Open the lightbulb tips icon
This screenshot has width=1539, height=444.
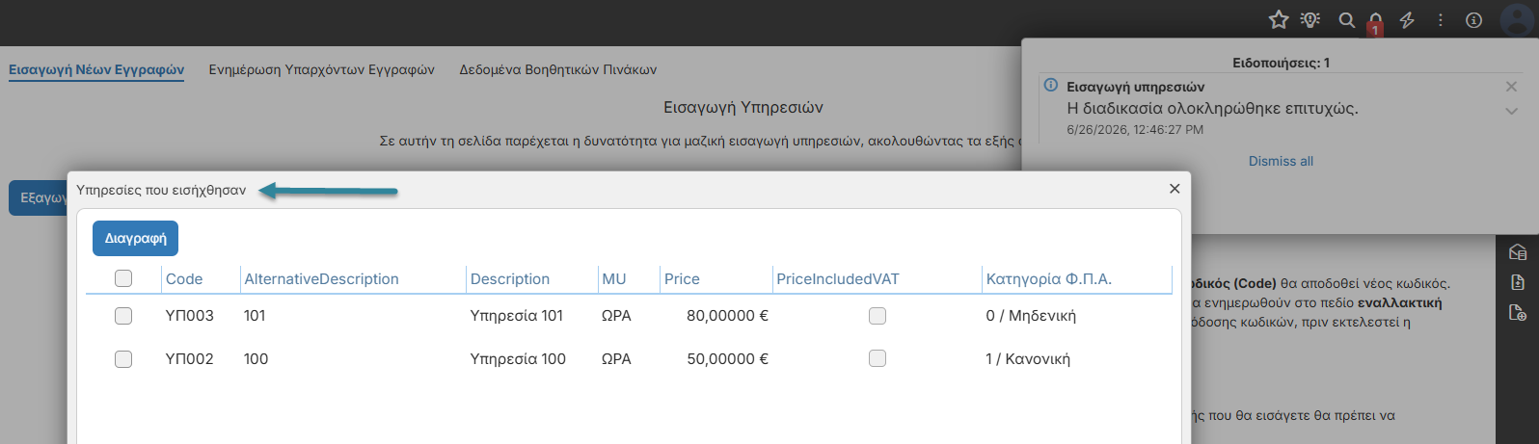pyautogui.click(x=1310, y=19)
